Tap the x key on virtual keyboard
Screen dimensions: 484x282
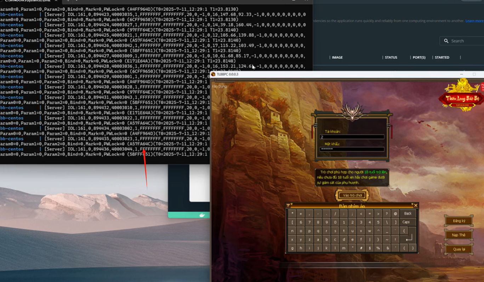[292, 240]
